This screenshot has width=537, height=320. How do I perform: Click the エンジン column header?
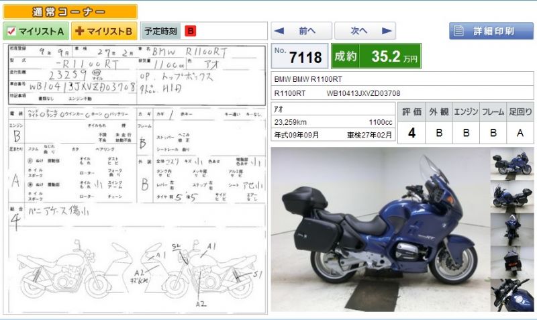[x=466, y=112]
